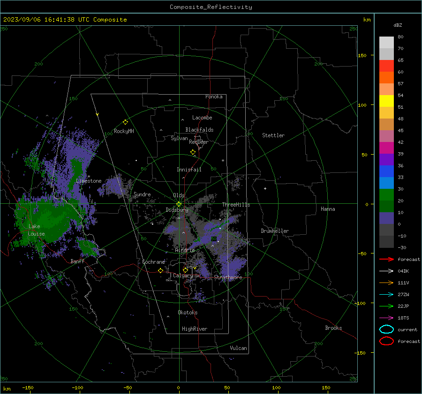This screenshot has height=394, width=422.
Task: Click the 18TS legend label
Action: [x=403, y=318]
